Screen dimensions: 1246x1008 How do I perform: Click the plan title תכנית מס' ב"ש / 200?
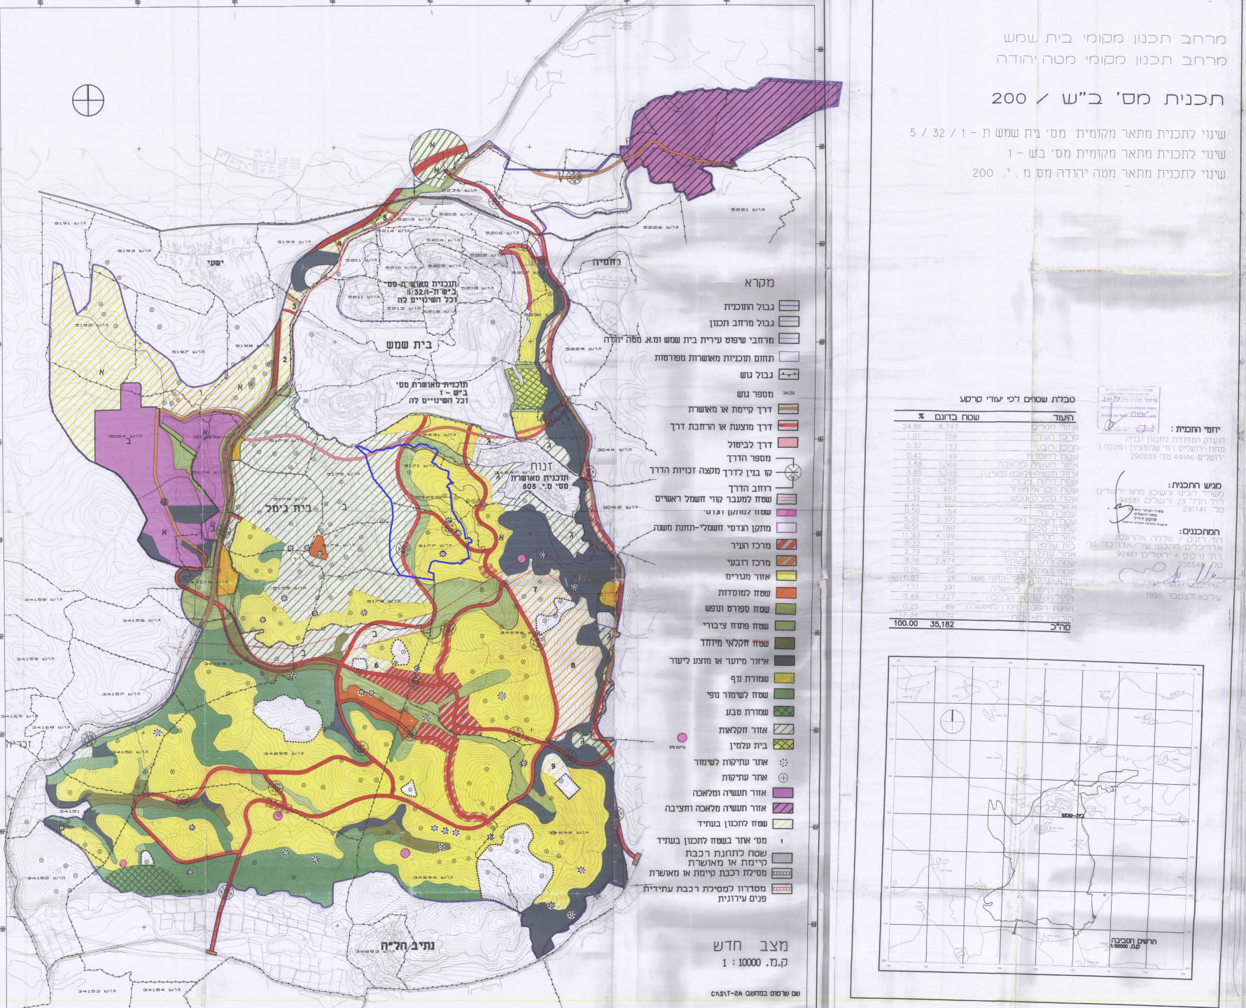tap(1108, 99)
